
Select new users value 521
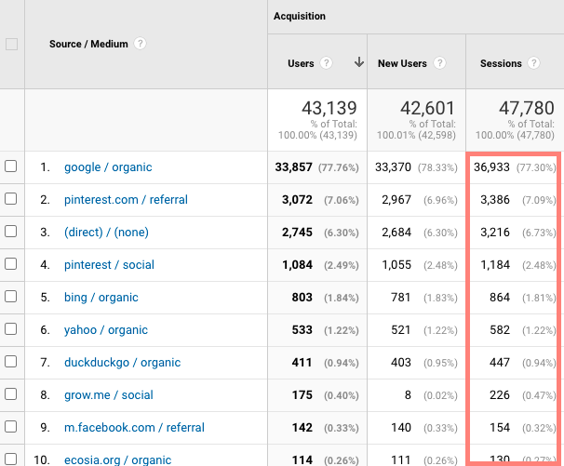coord(401,330)
